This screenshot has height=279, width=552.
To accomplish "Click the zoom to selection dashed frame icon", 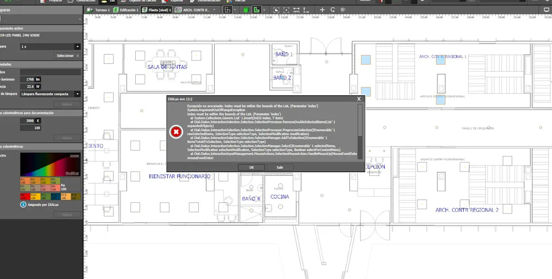I will (286, 10).
